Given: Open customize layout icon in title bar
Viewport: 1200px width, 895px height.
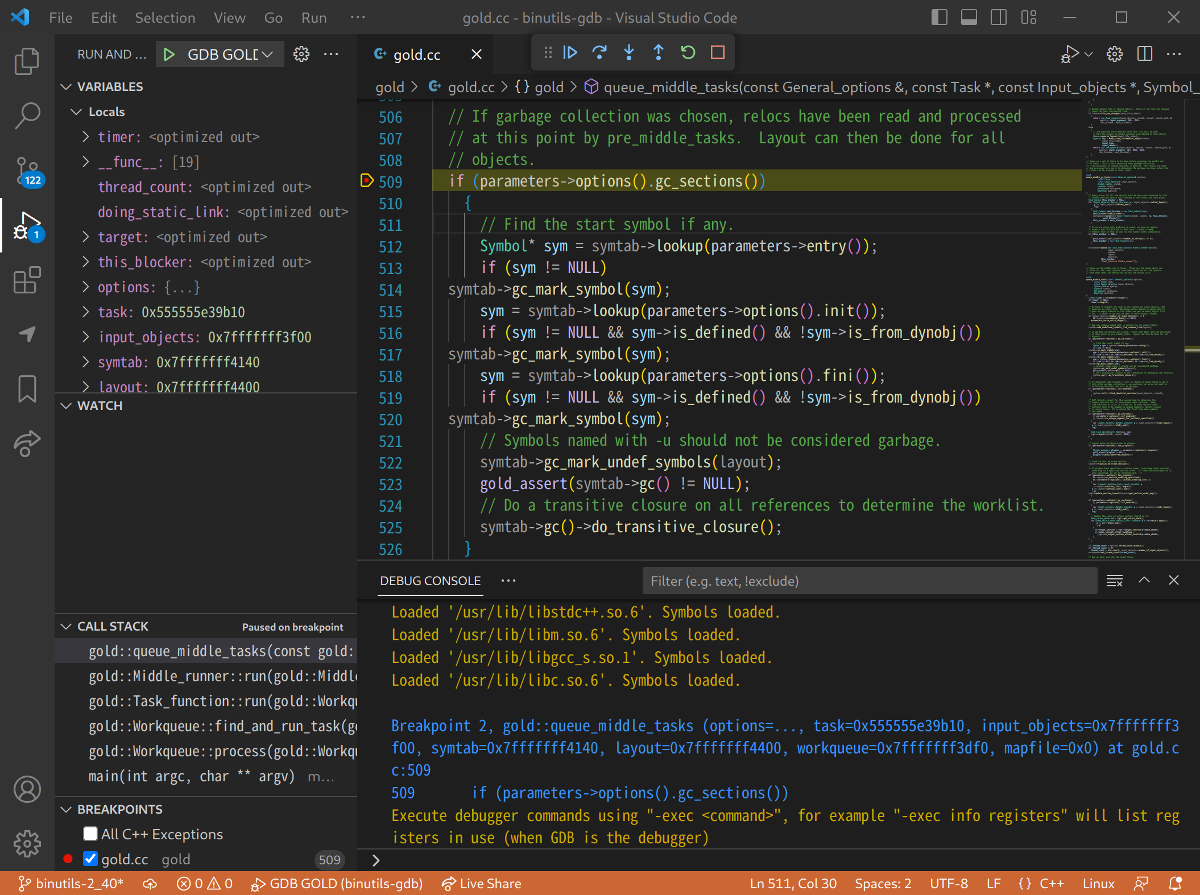Looking at the screenshot, I should (1028, 18).
